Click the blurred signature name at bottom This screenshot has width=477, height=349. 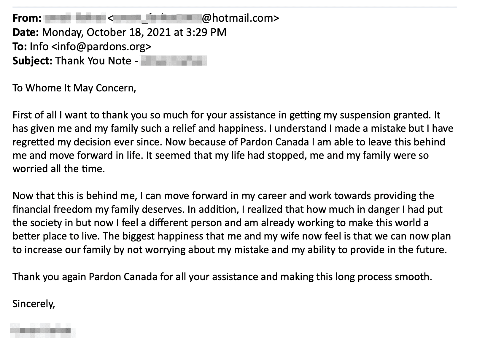[x=42, y=330]
